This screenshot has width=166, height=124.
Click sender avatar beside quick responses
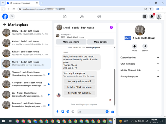(58, 95)
